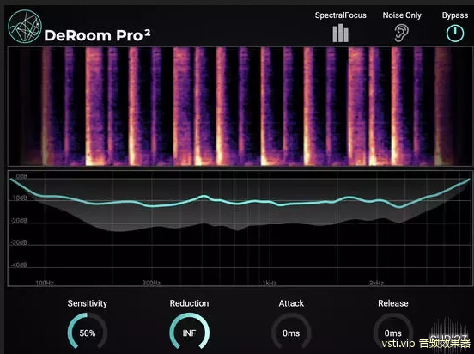Toggle the SpectralFocus bars icon
Image resolution: width=474 pixels, height=354 pixels.
(x=340, y=33)
